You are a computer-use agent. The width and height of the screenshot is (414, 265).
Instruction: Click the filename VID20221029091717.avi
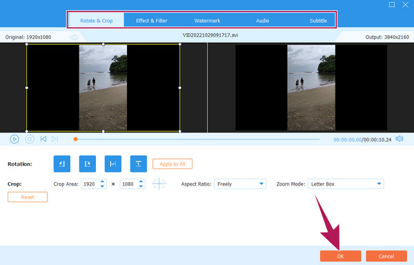[210, 35]
